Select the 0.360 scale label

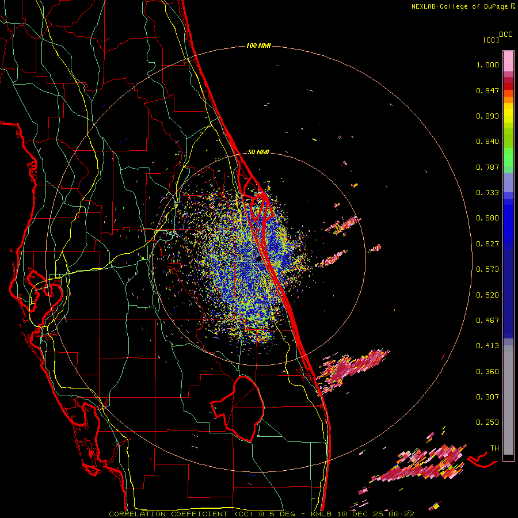click(x=487, y=372)
